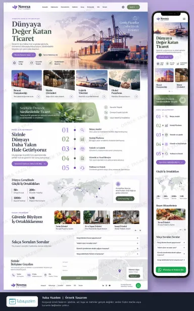Click next arrow under phone mockup story card
This screenshot has height=311, width=194.
185,229
